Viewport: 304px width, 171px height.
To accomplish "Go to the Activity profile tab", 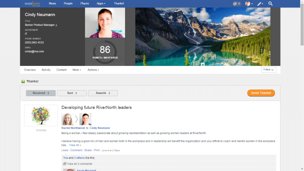I will 46,70.
